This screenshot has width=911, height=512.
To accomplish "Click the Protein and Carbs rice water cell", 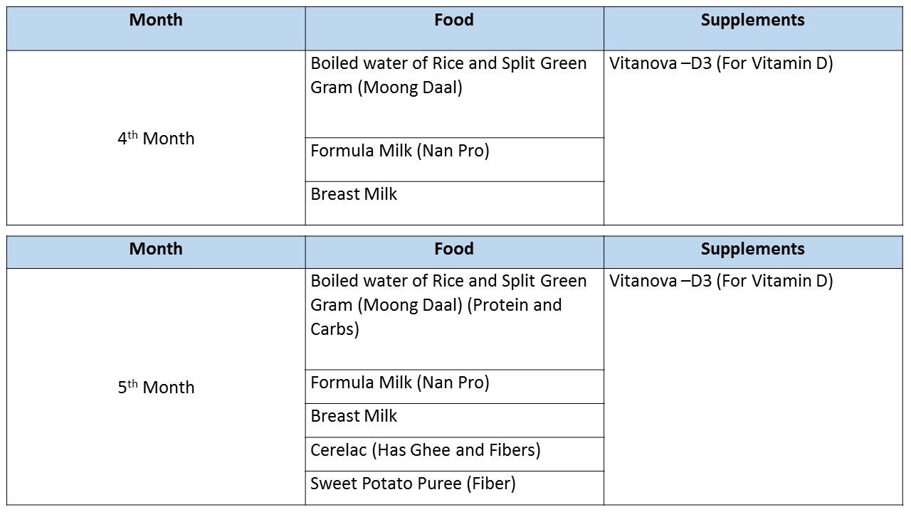I will (454, 319).
